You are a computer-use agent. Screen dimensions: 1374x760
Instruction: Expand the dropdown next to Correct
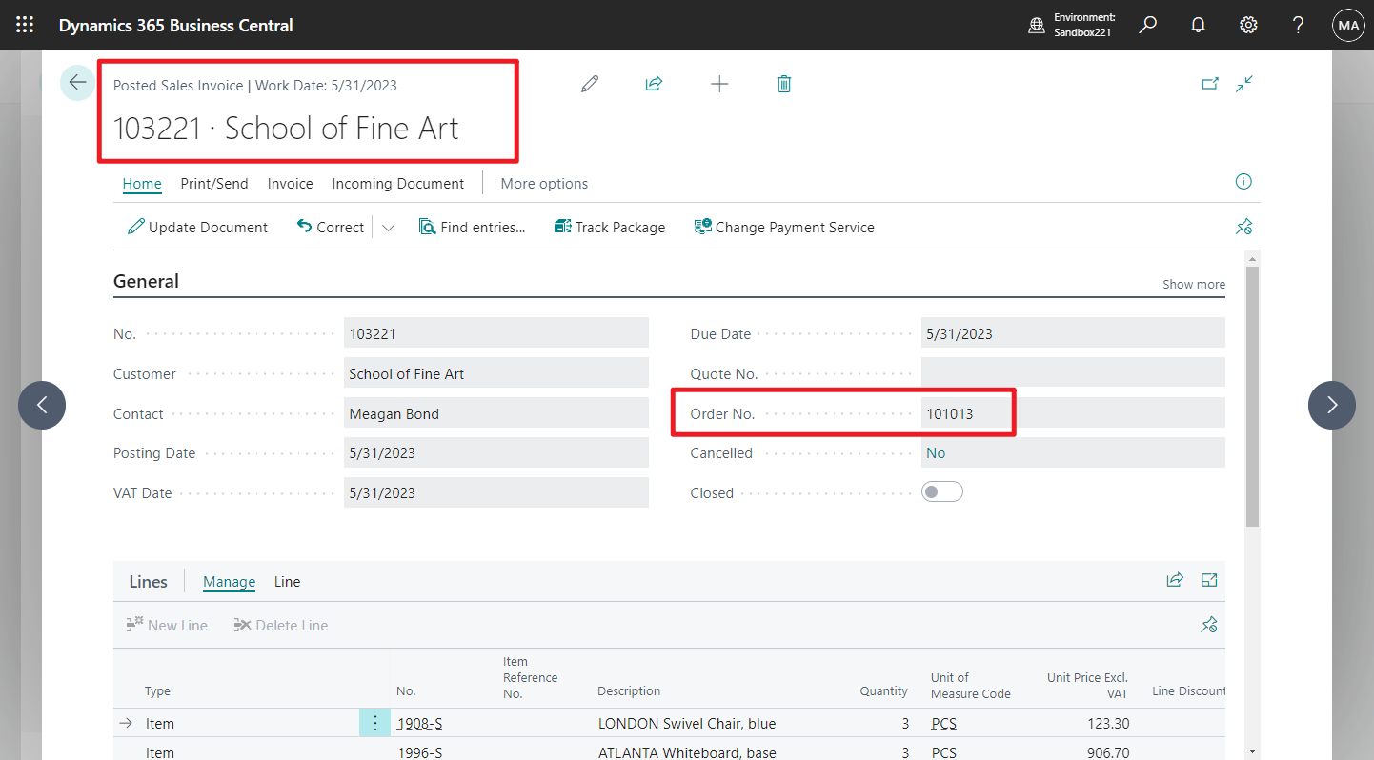click(x=388, y=227)
